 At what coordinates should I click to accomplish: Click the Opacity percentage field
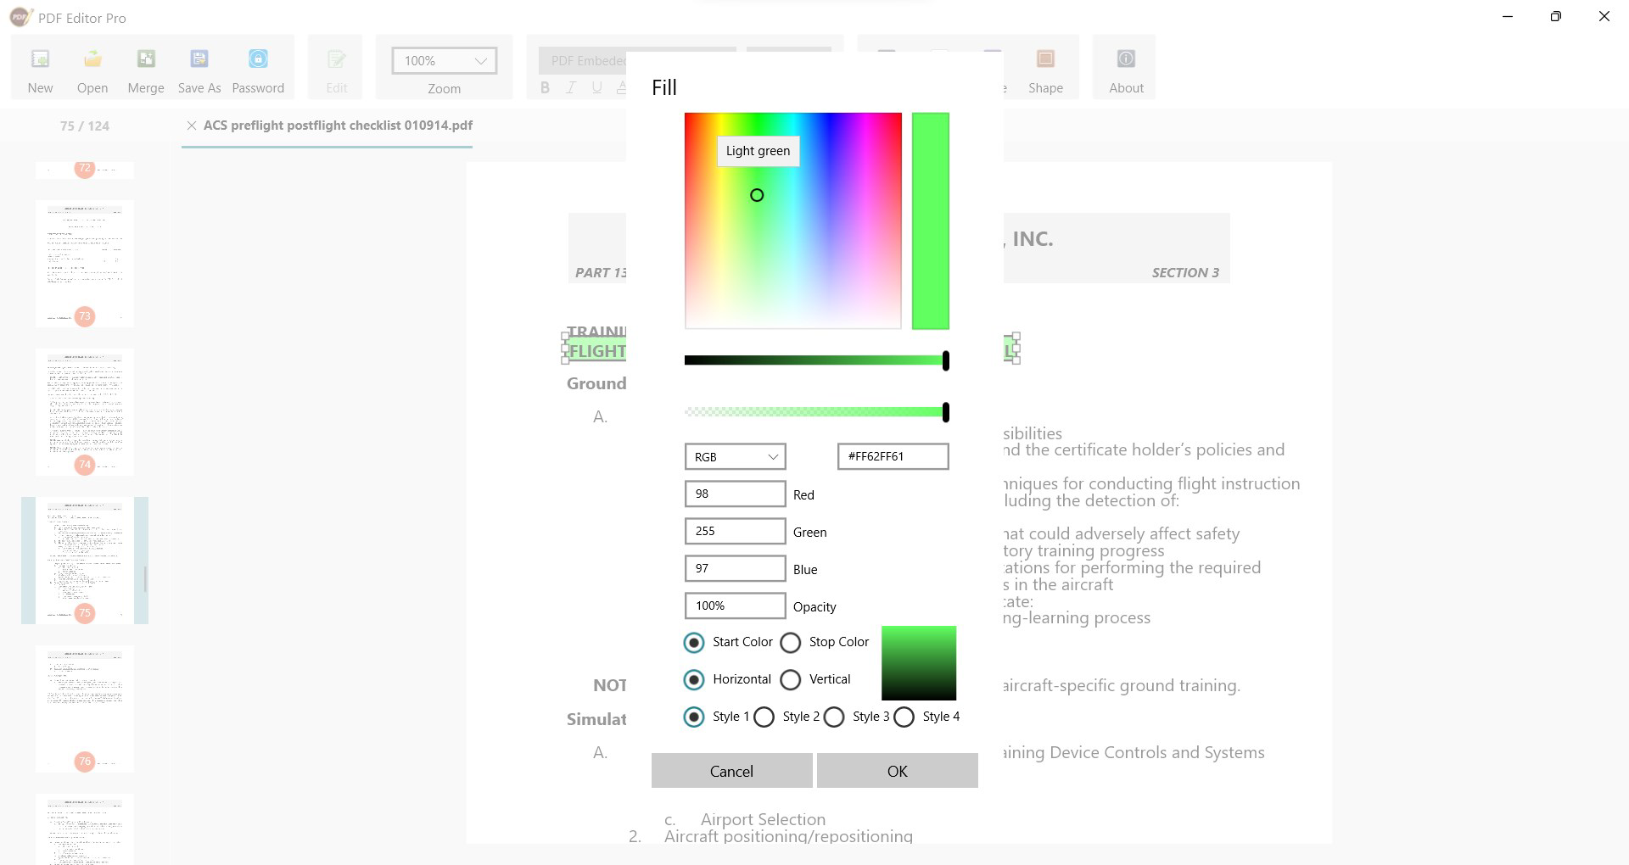pos(735,605)
